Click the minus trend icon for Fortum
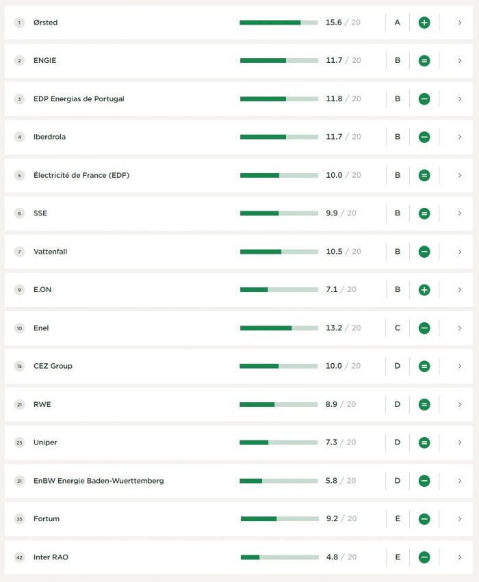Image resolution: width=479 pixels, height=582 pixels. [424, 519]
